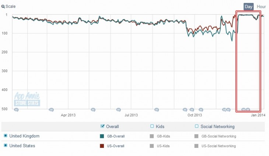Enable the Social Networking checkbox
The image size is (269, 156).
[196, 127]
